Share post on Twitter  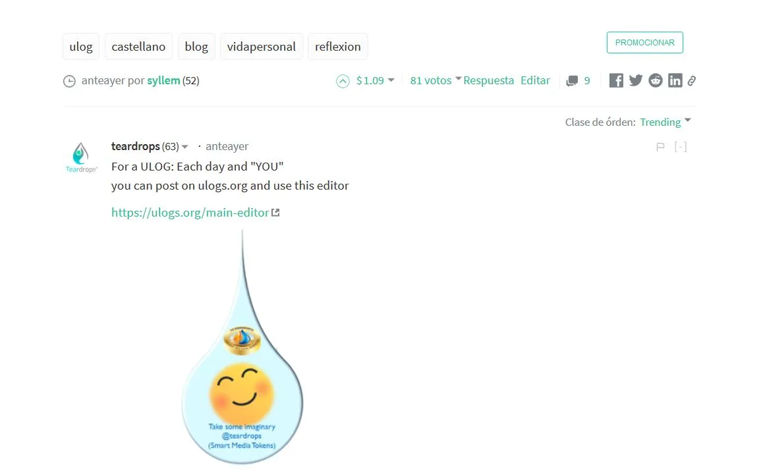[x=635, y=80]
